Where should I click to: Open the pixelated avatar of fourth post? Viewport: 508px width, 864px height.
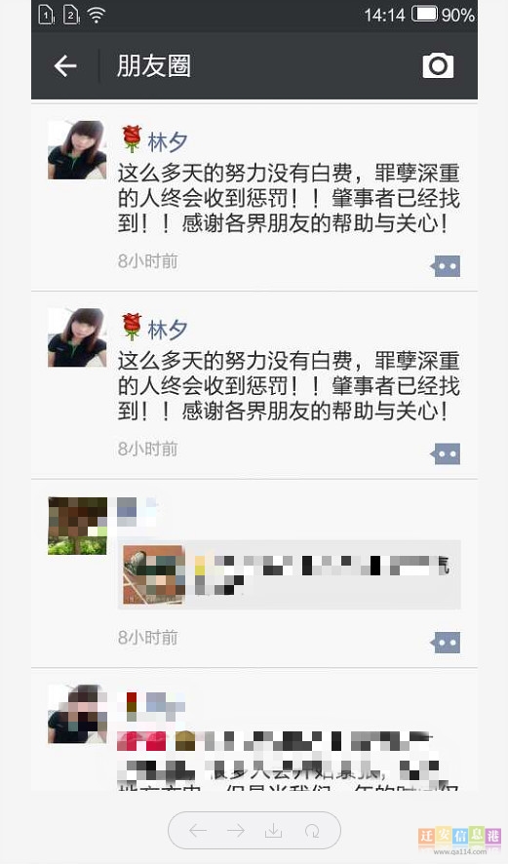(77, 714)
